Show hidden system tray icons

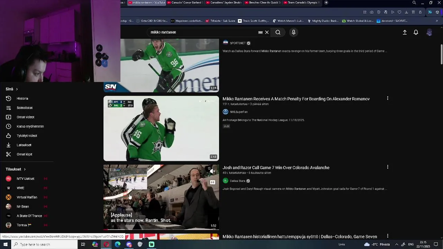397,245
